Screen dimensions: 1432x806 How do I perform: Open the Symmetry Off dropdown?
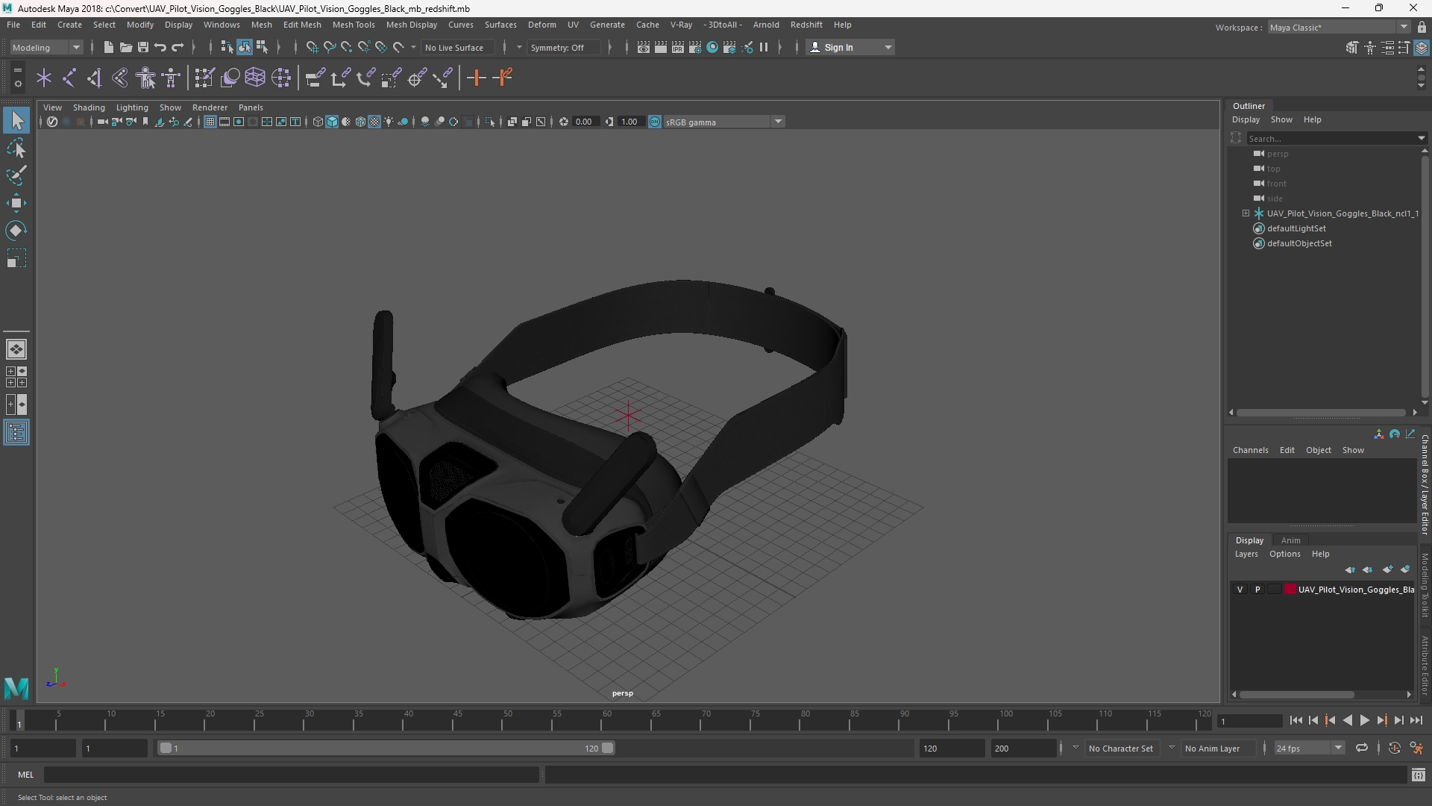[x=564, y=47]
